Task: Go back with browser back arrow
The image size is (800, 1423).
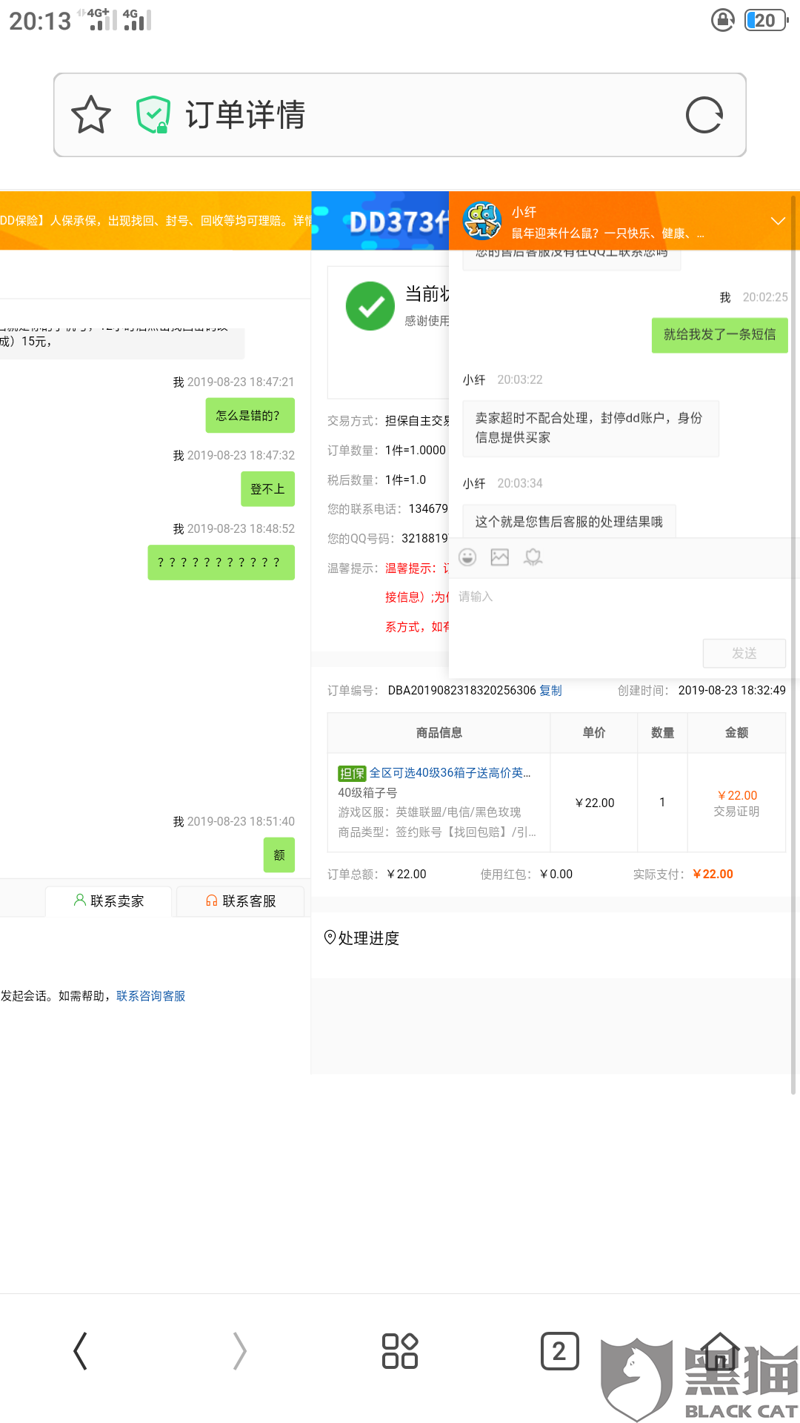Action: [81, 1350]
